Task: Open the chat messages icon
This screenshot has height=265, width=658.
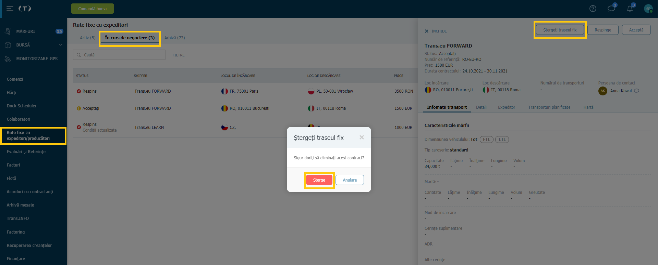Action: click(611, 9)
